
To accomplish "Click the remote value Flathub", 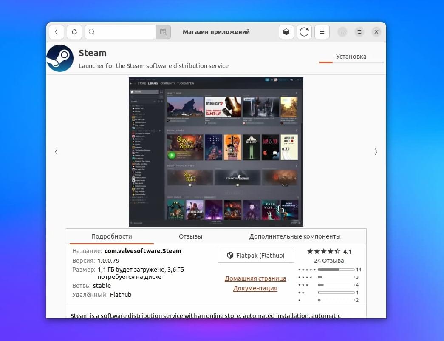I will (x=121, y=295).
